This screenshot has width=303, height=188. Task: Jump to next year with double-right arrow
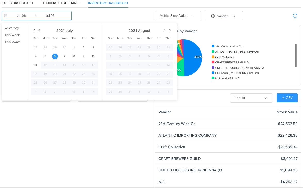[170, 30]
